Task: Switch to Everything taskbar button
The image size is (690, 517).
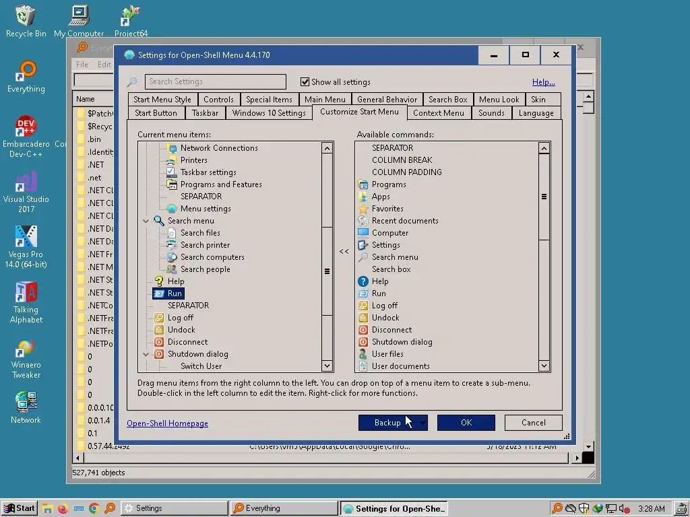Action: pyautogui.click(x=284, y=508)
